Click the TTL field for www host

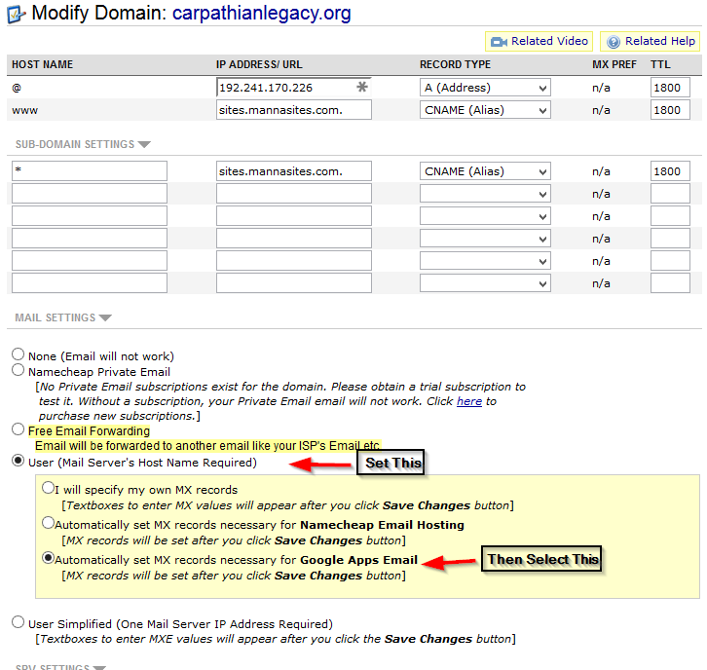670,110
